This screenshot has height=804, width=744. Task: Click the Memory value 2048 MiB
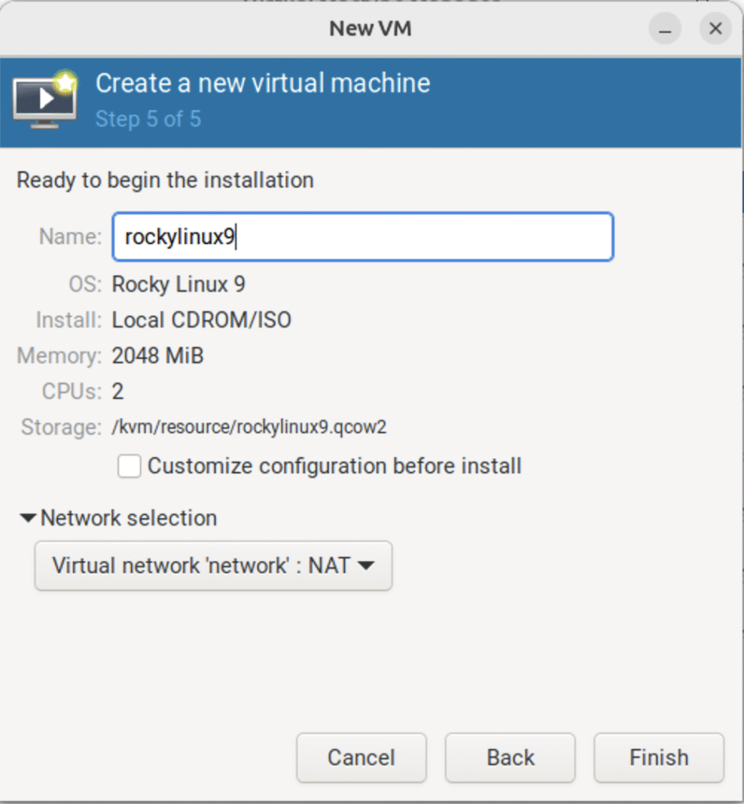[158, 356]
